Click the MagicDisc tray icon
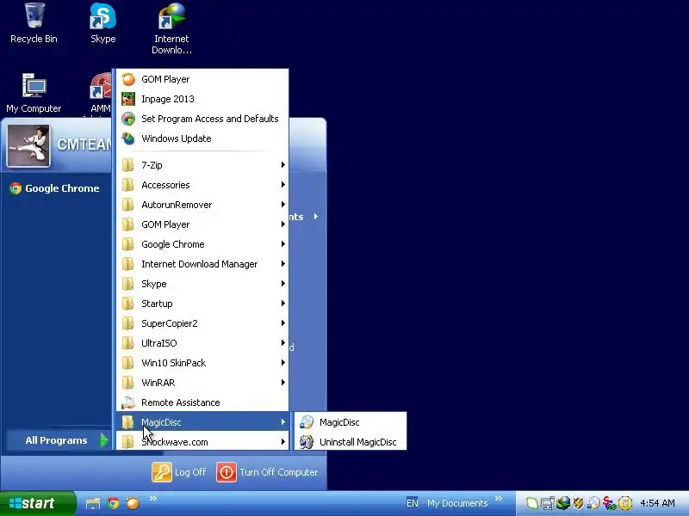Image resolution: width=689 pixels, height=516 pixels. click(x=593, y=503)
